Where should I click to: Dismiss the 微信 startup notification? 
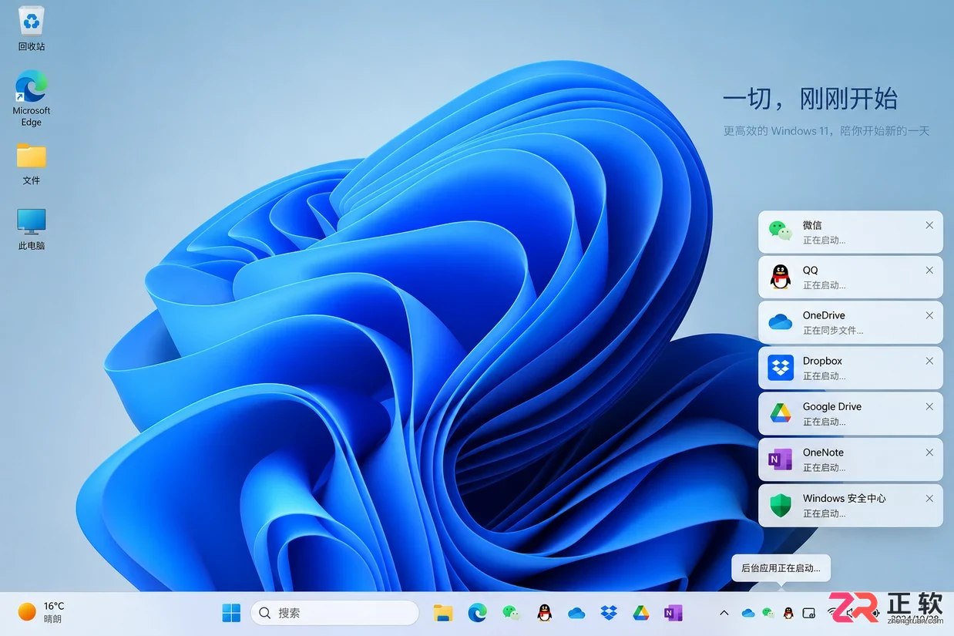point(929,225)
